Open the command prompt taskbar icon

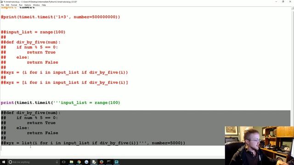coord(109,162)
